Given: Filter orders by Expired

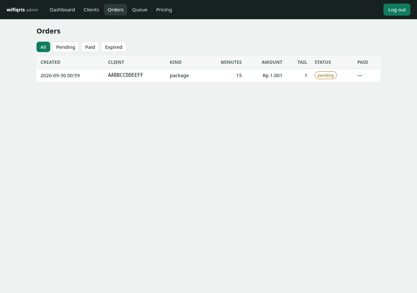Looking at the screenshot, I should coord(114,47).
